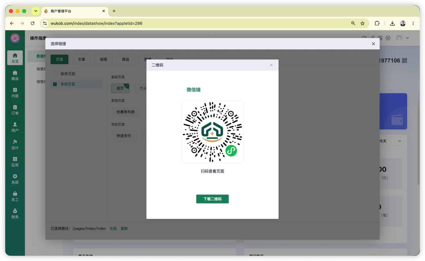425x261 pixels.
Task: Open a new browser tab
Action: pos(114,11)
